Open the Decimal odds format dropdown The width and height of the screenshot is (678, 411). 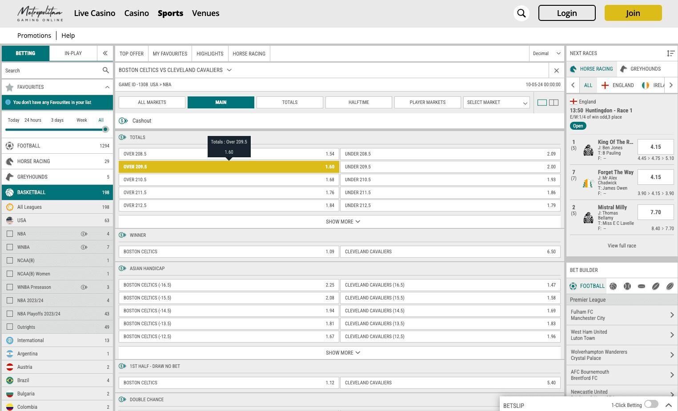pos(546,53)
